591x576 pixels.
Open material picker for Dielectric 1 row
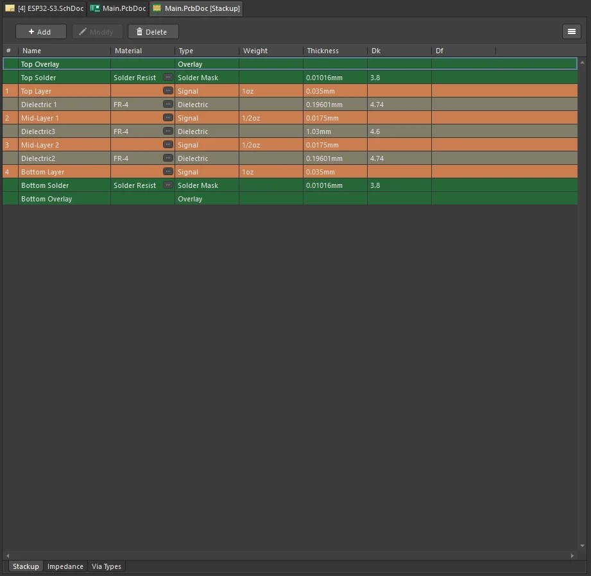click(168, 105)
